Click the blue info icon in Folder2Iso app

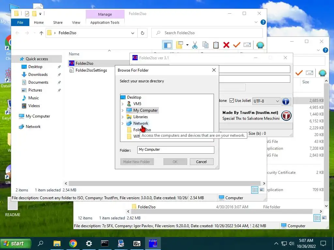click(285, 102)
